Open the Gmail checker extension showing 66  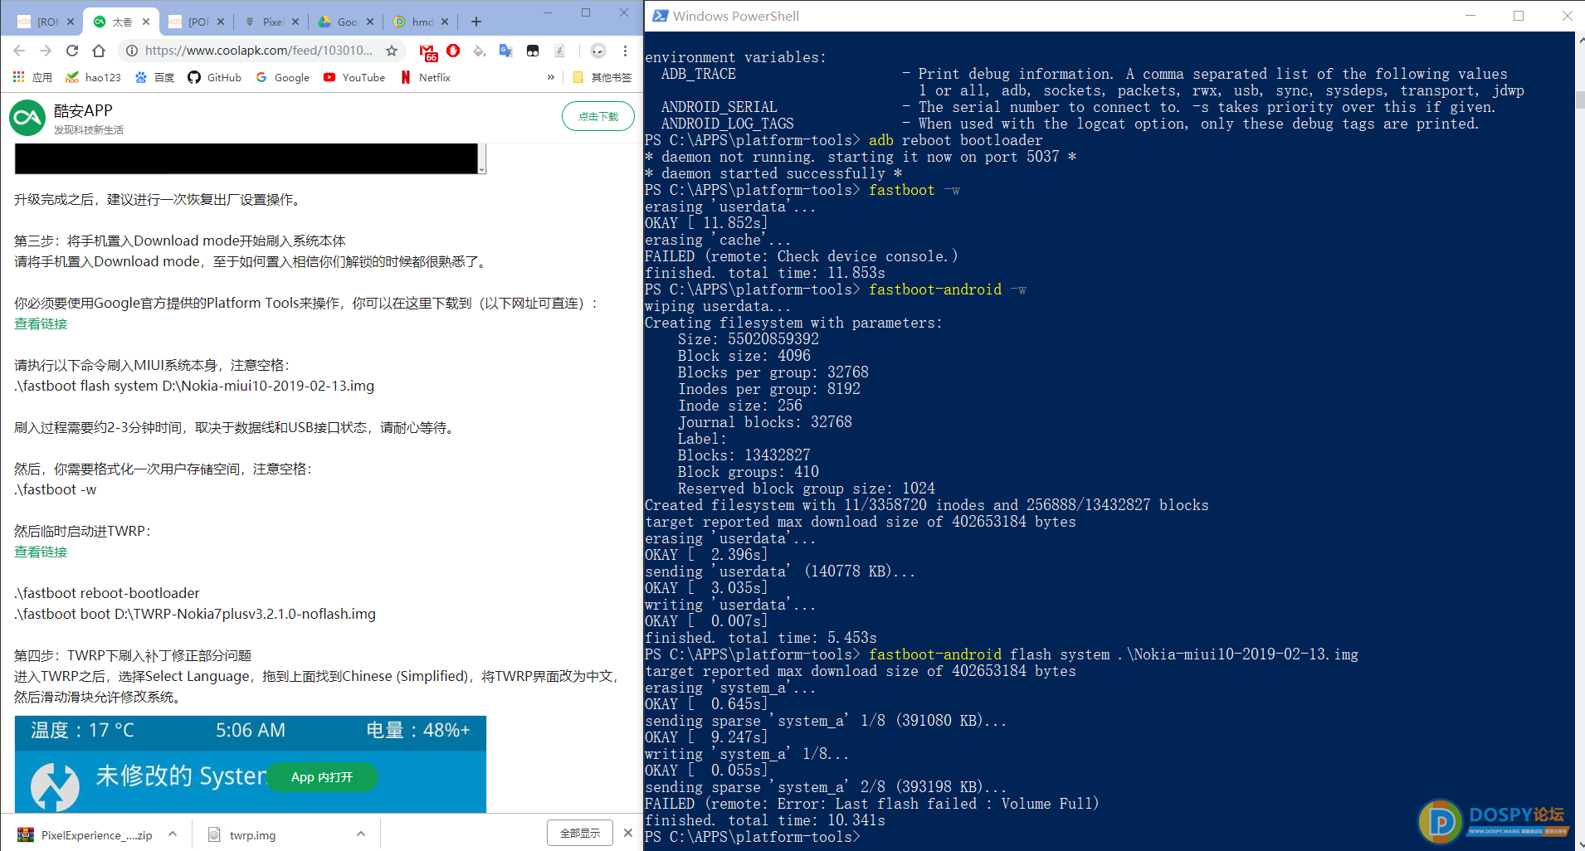(x=428, y=52)
